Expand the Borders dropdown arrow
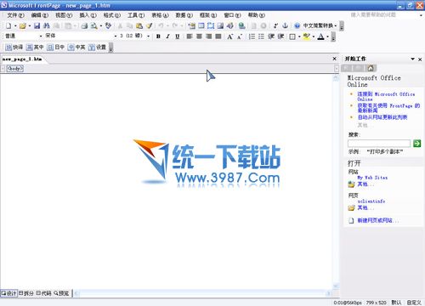Viewport: 425px width, 306px height. coord(299,37)
